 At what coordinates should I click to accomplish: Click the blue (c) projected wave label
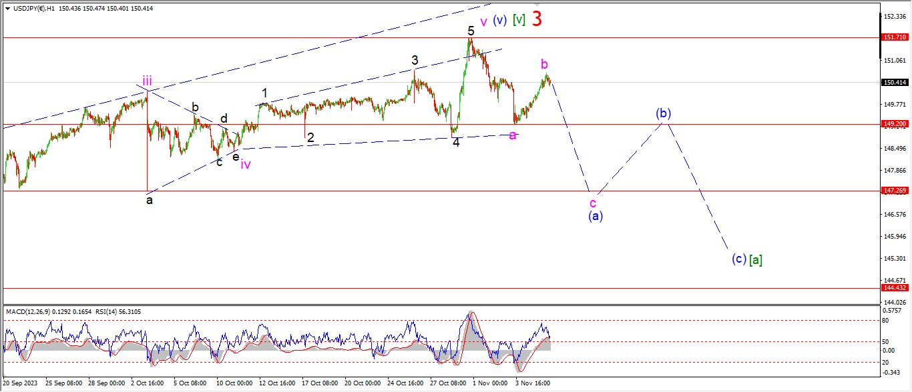pyautogui.click(x=738, y=259)
